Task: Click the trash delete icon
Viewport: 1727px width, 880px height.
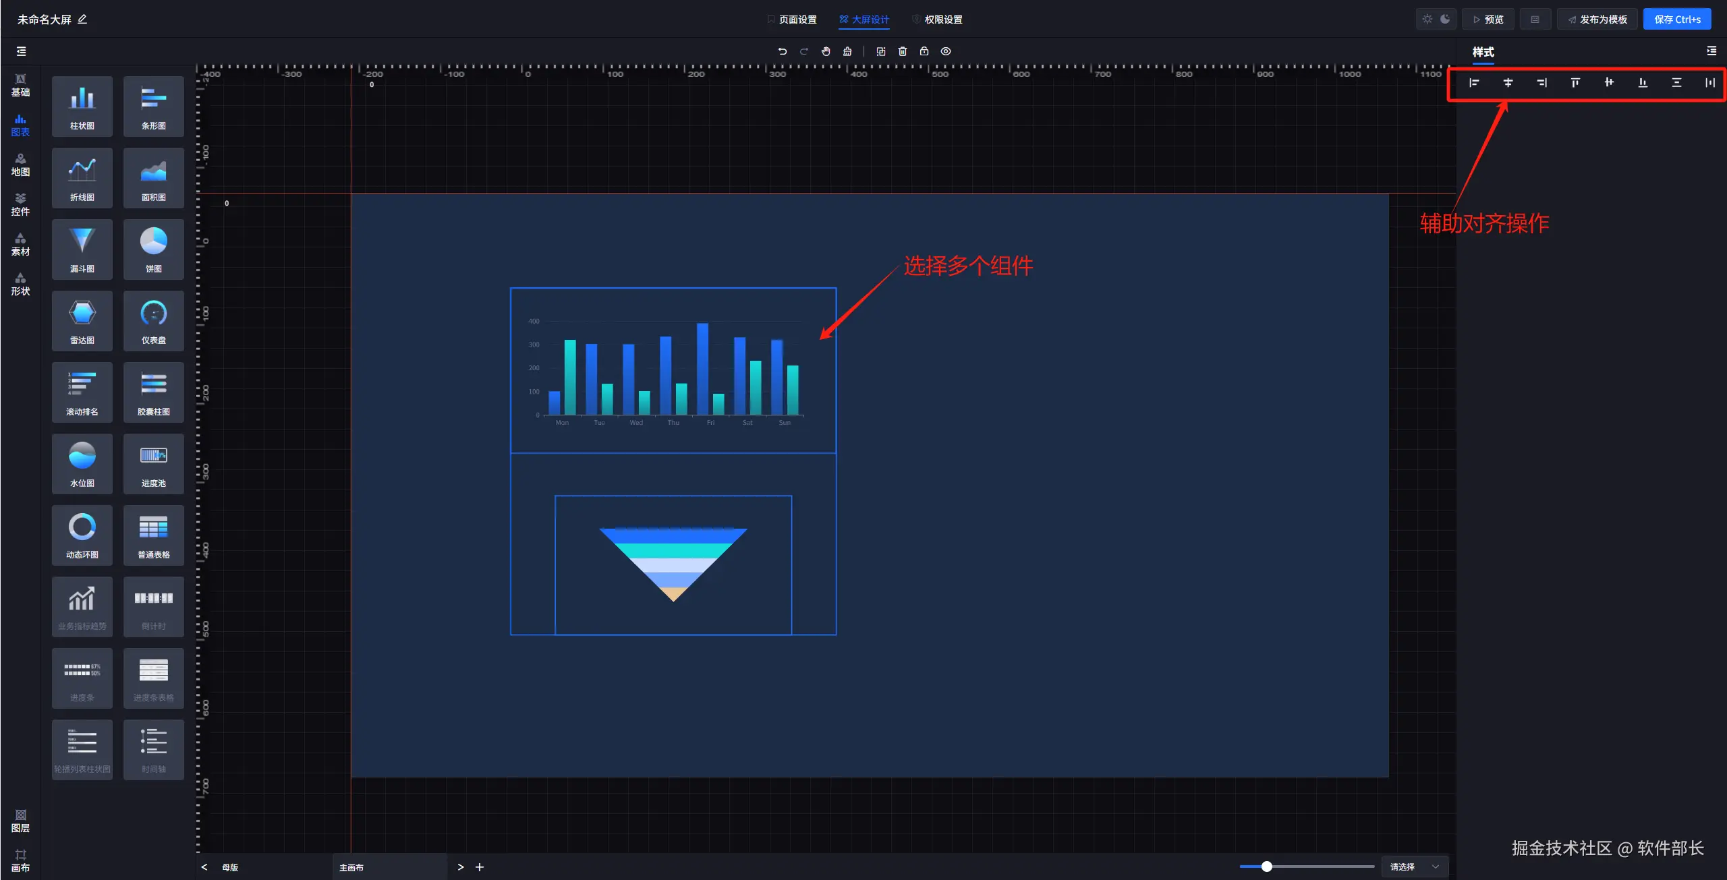Action: click(x=903, y=51)
